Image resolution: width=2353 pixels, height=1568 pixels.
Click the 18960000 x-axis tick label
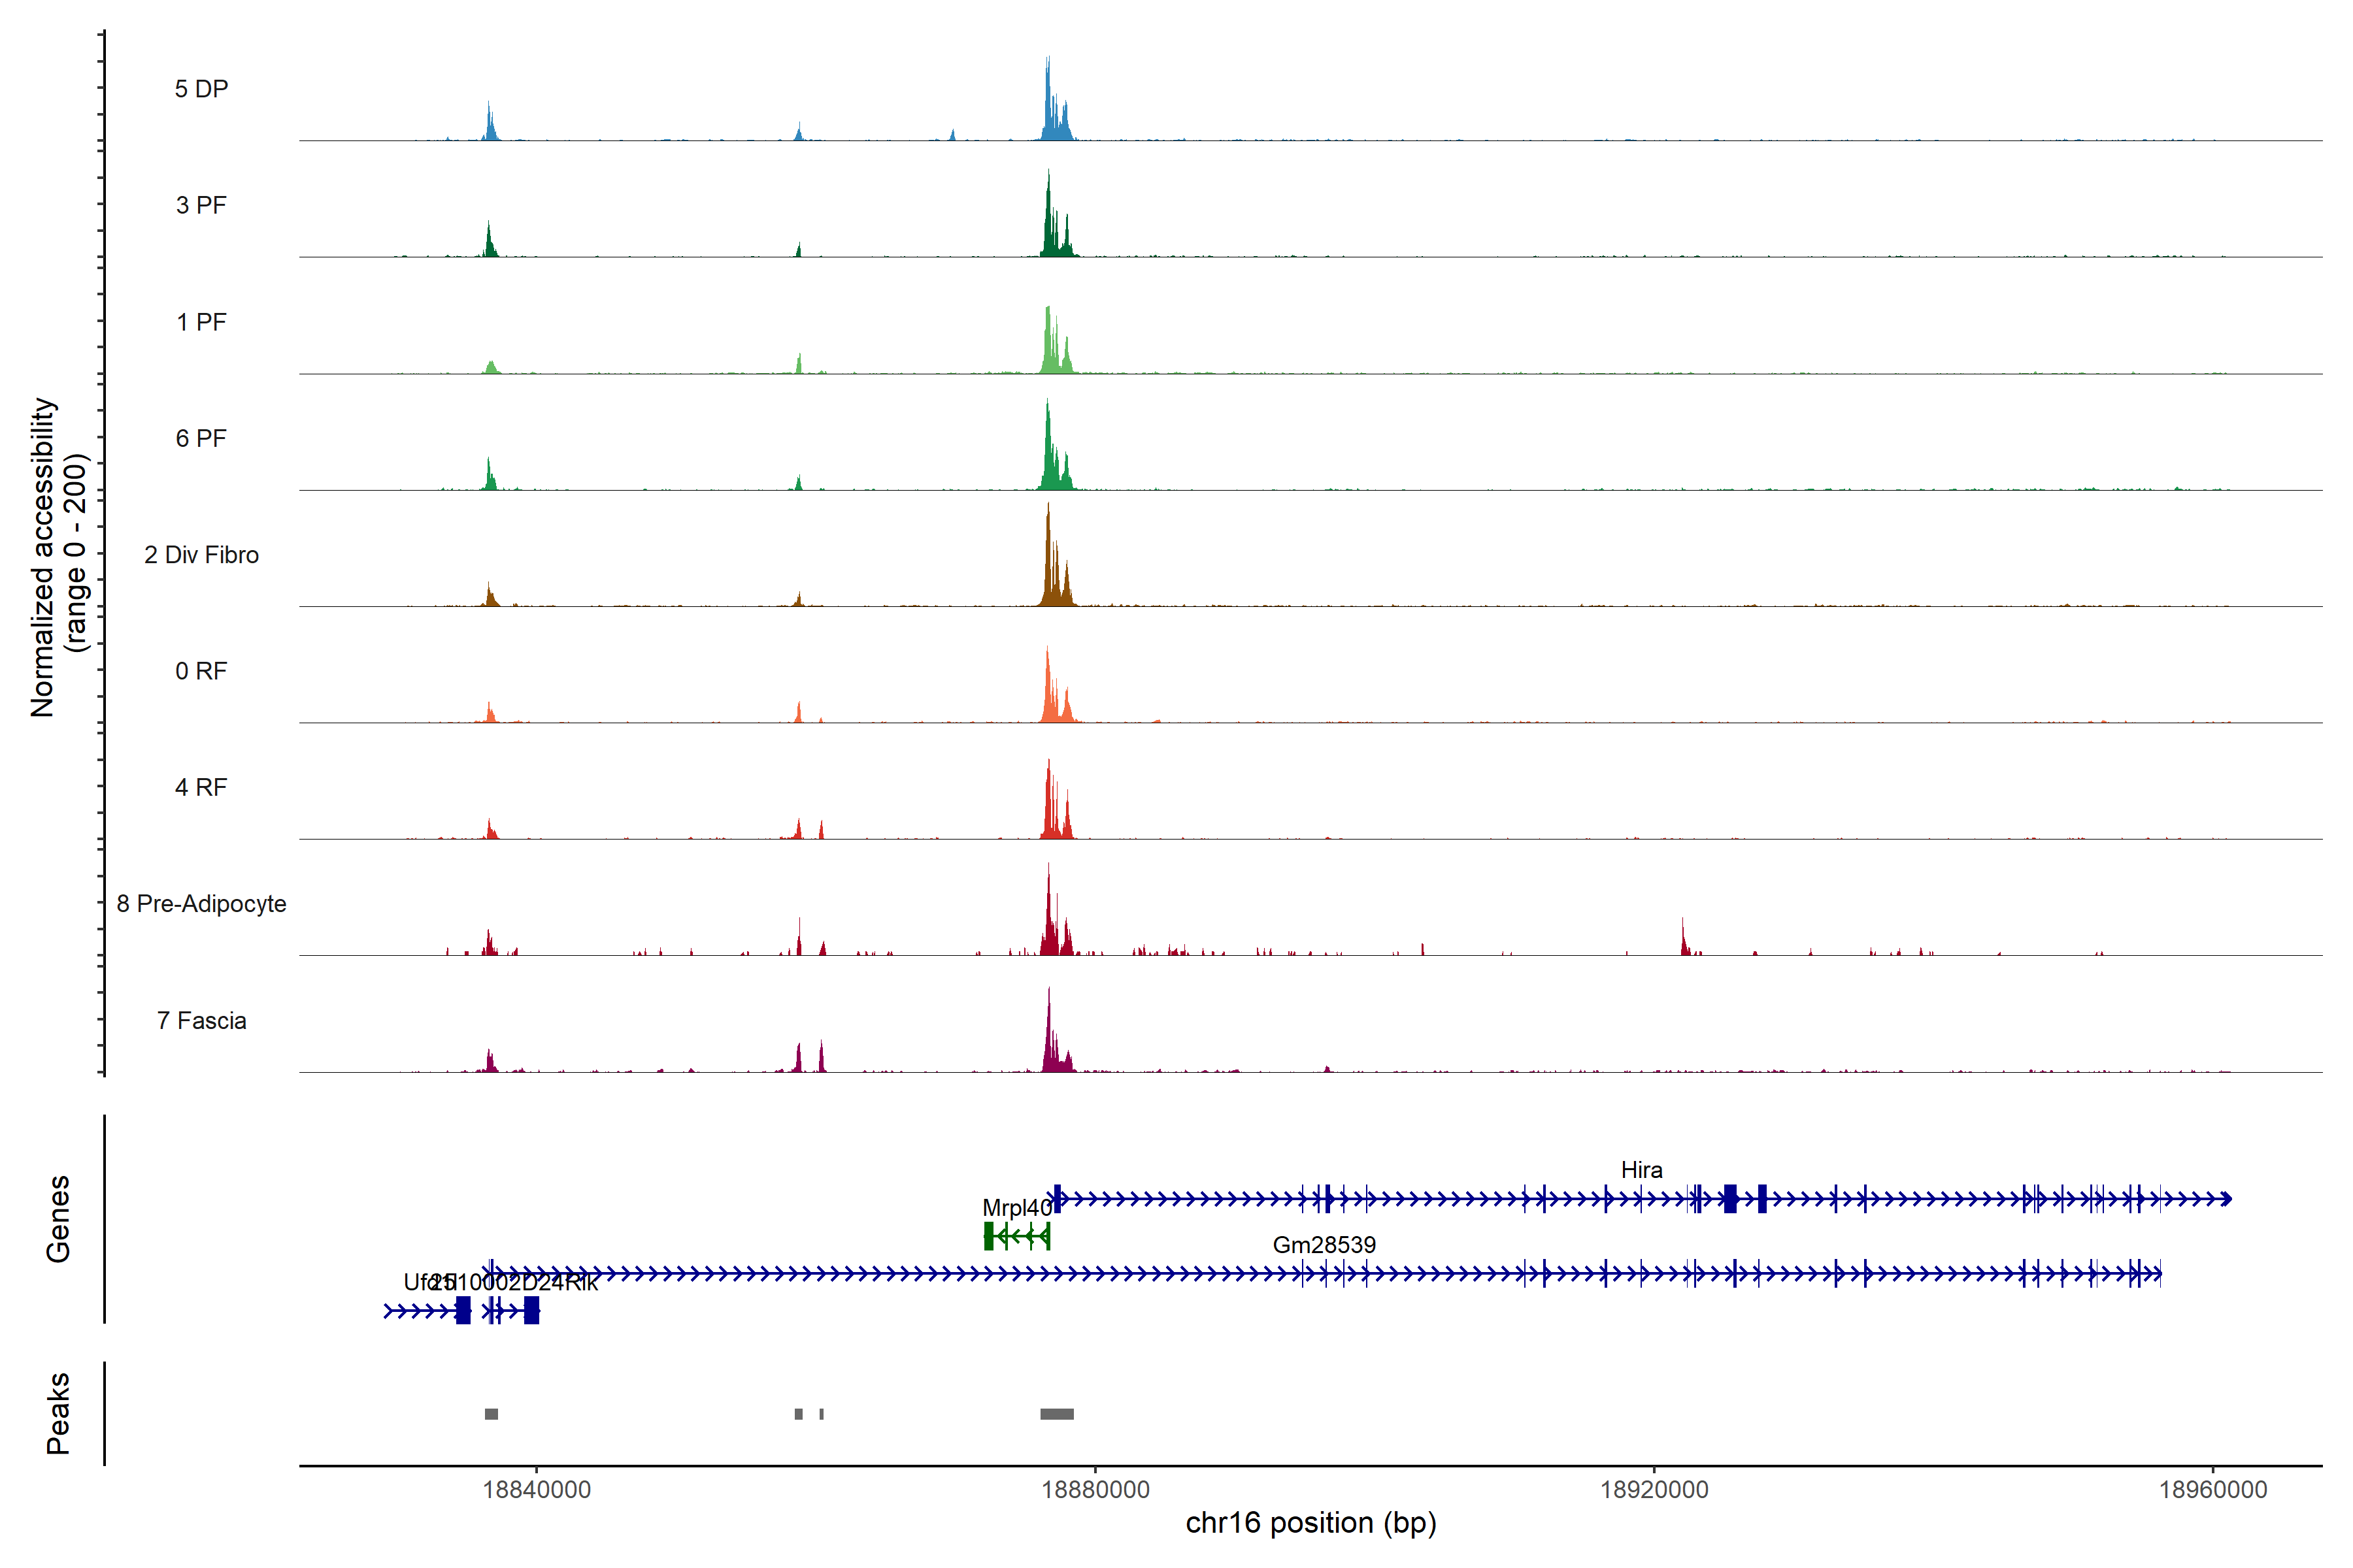click(x=2213, y=1490)
